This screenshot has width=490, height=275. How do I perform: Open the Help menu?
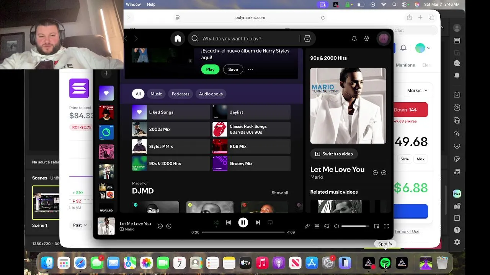tap(151, 4)
